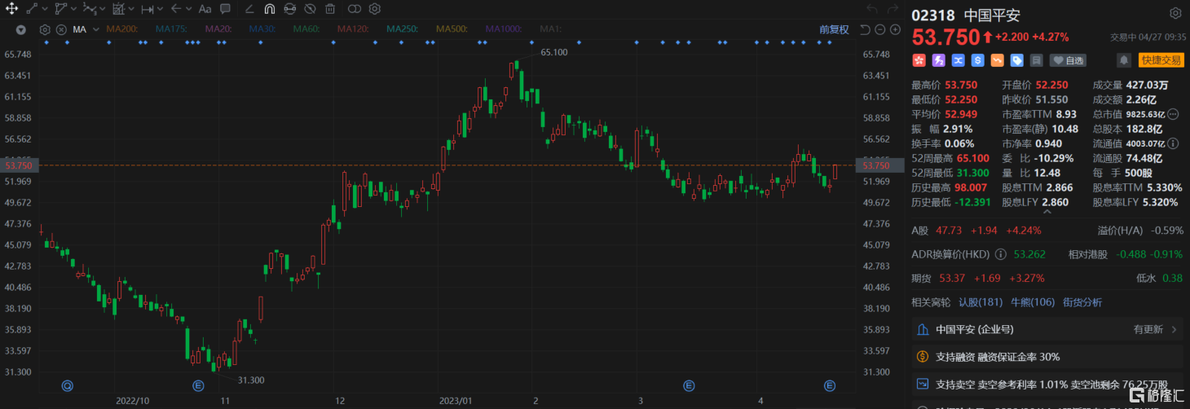Toggle the lock drawings icon
The width and height of the screenshot is (1190, 409).
289,9
